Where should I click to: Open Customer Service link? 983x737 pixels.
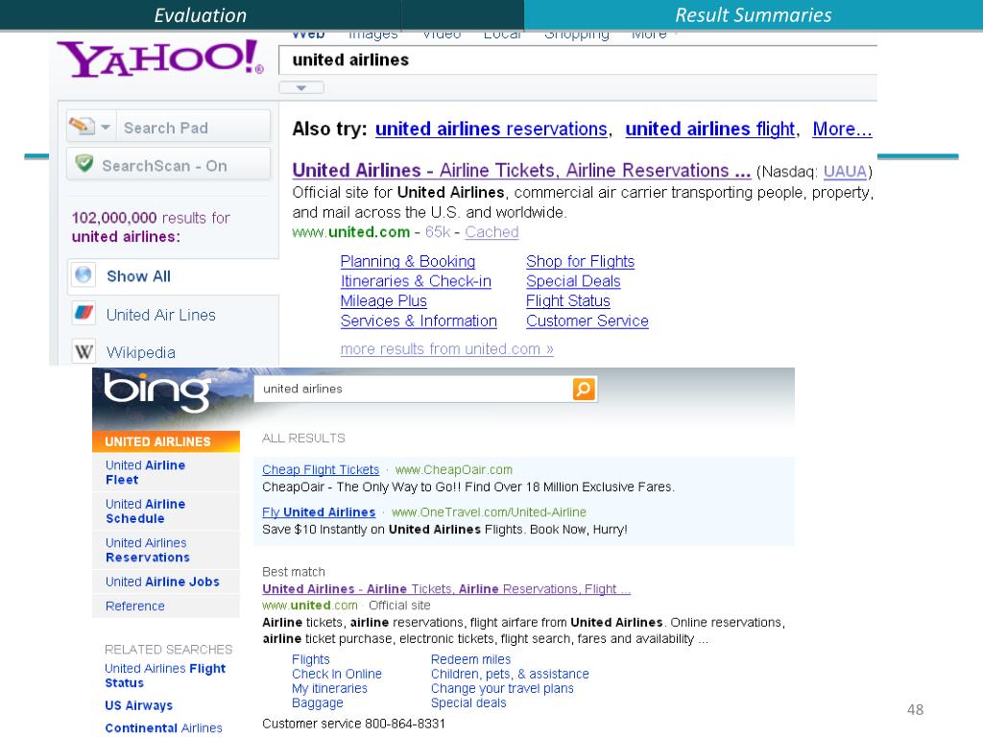tap(587, 321)
